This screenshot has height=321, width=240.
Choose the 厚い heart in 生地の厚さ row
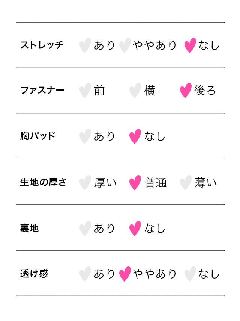click(85, 183)
